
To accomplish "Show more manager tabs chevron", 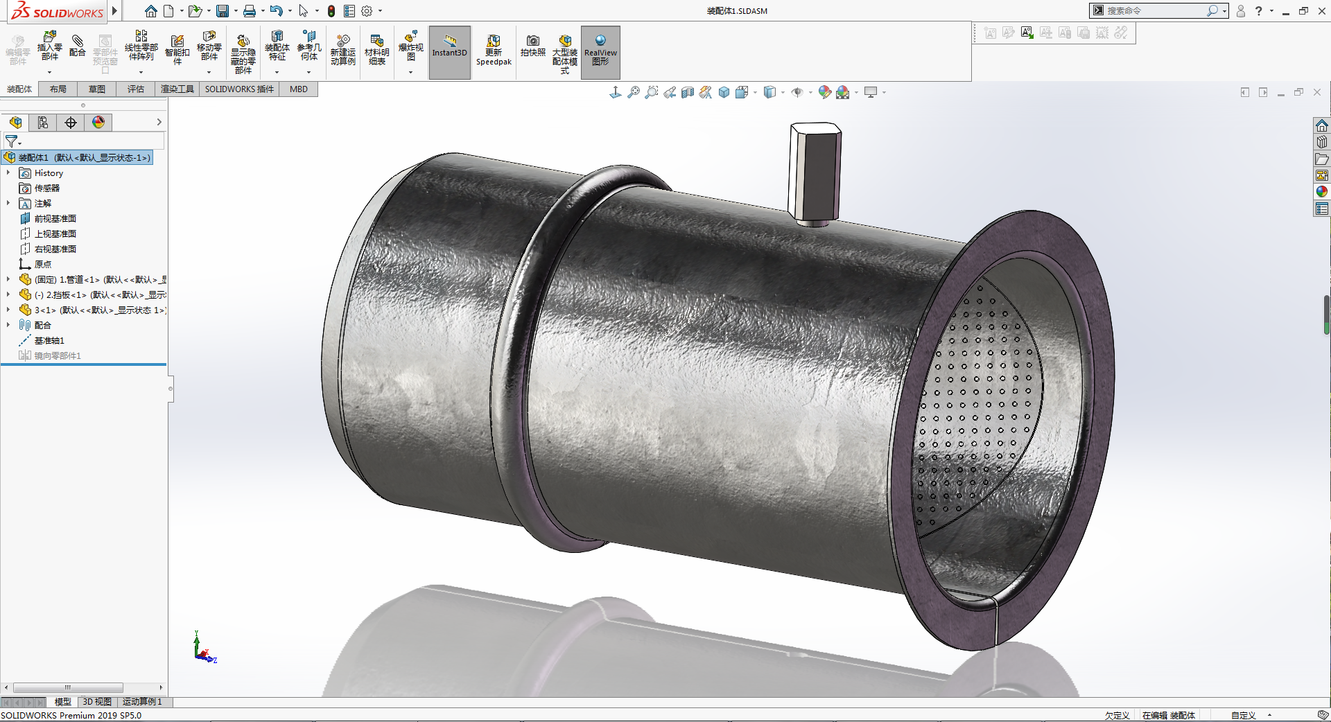I will [x=159, y=122].
